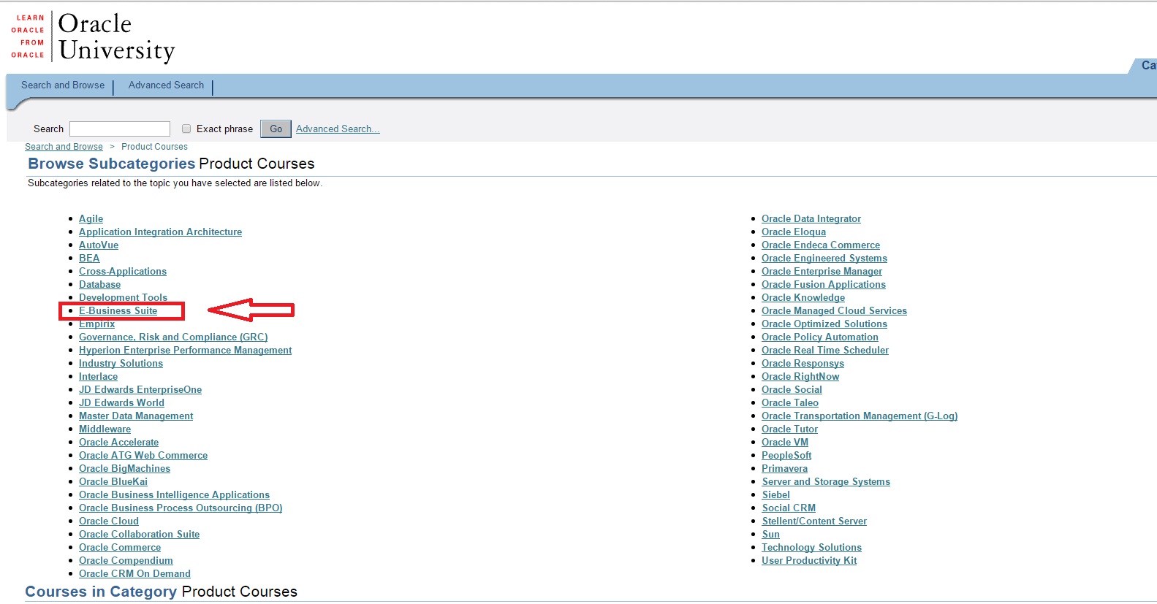Click the Oracle University logo
Image resolution: width=1157 pixels, height=604 pixels.
(93, 37)
